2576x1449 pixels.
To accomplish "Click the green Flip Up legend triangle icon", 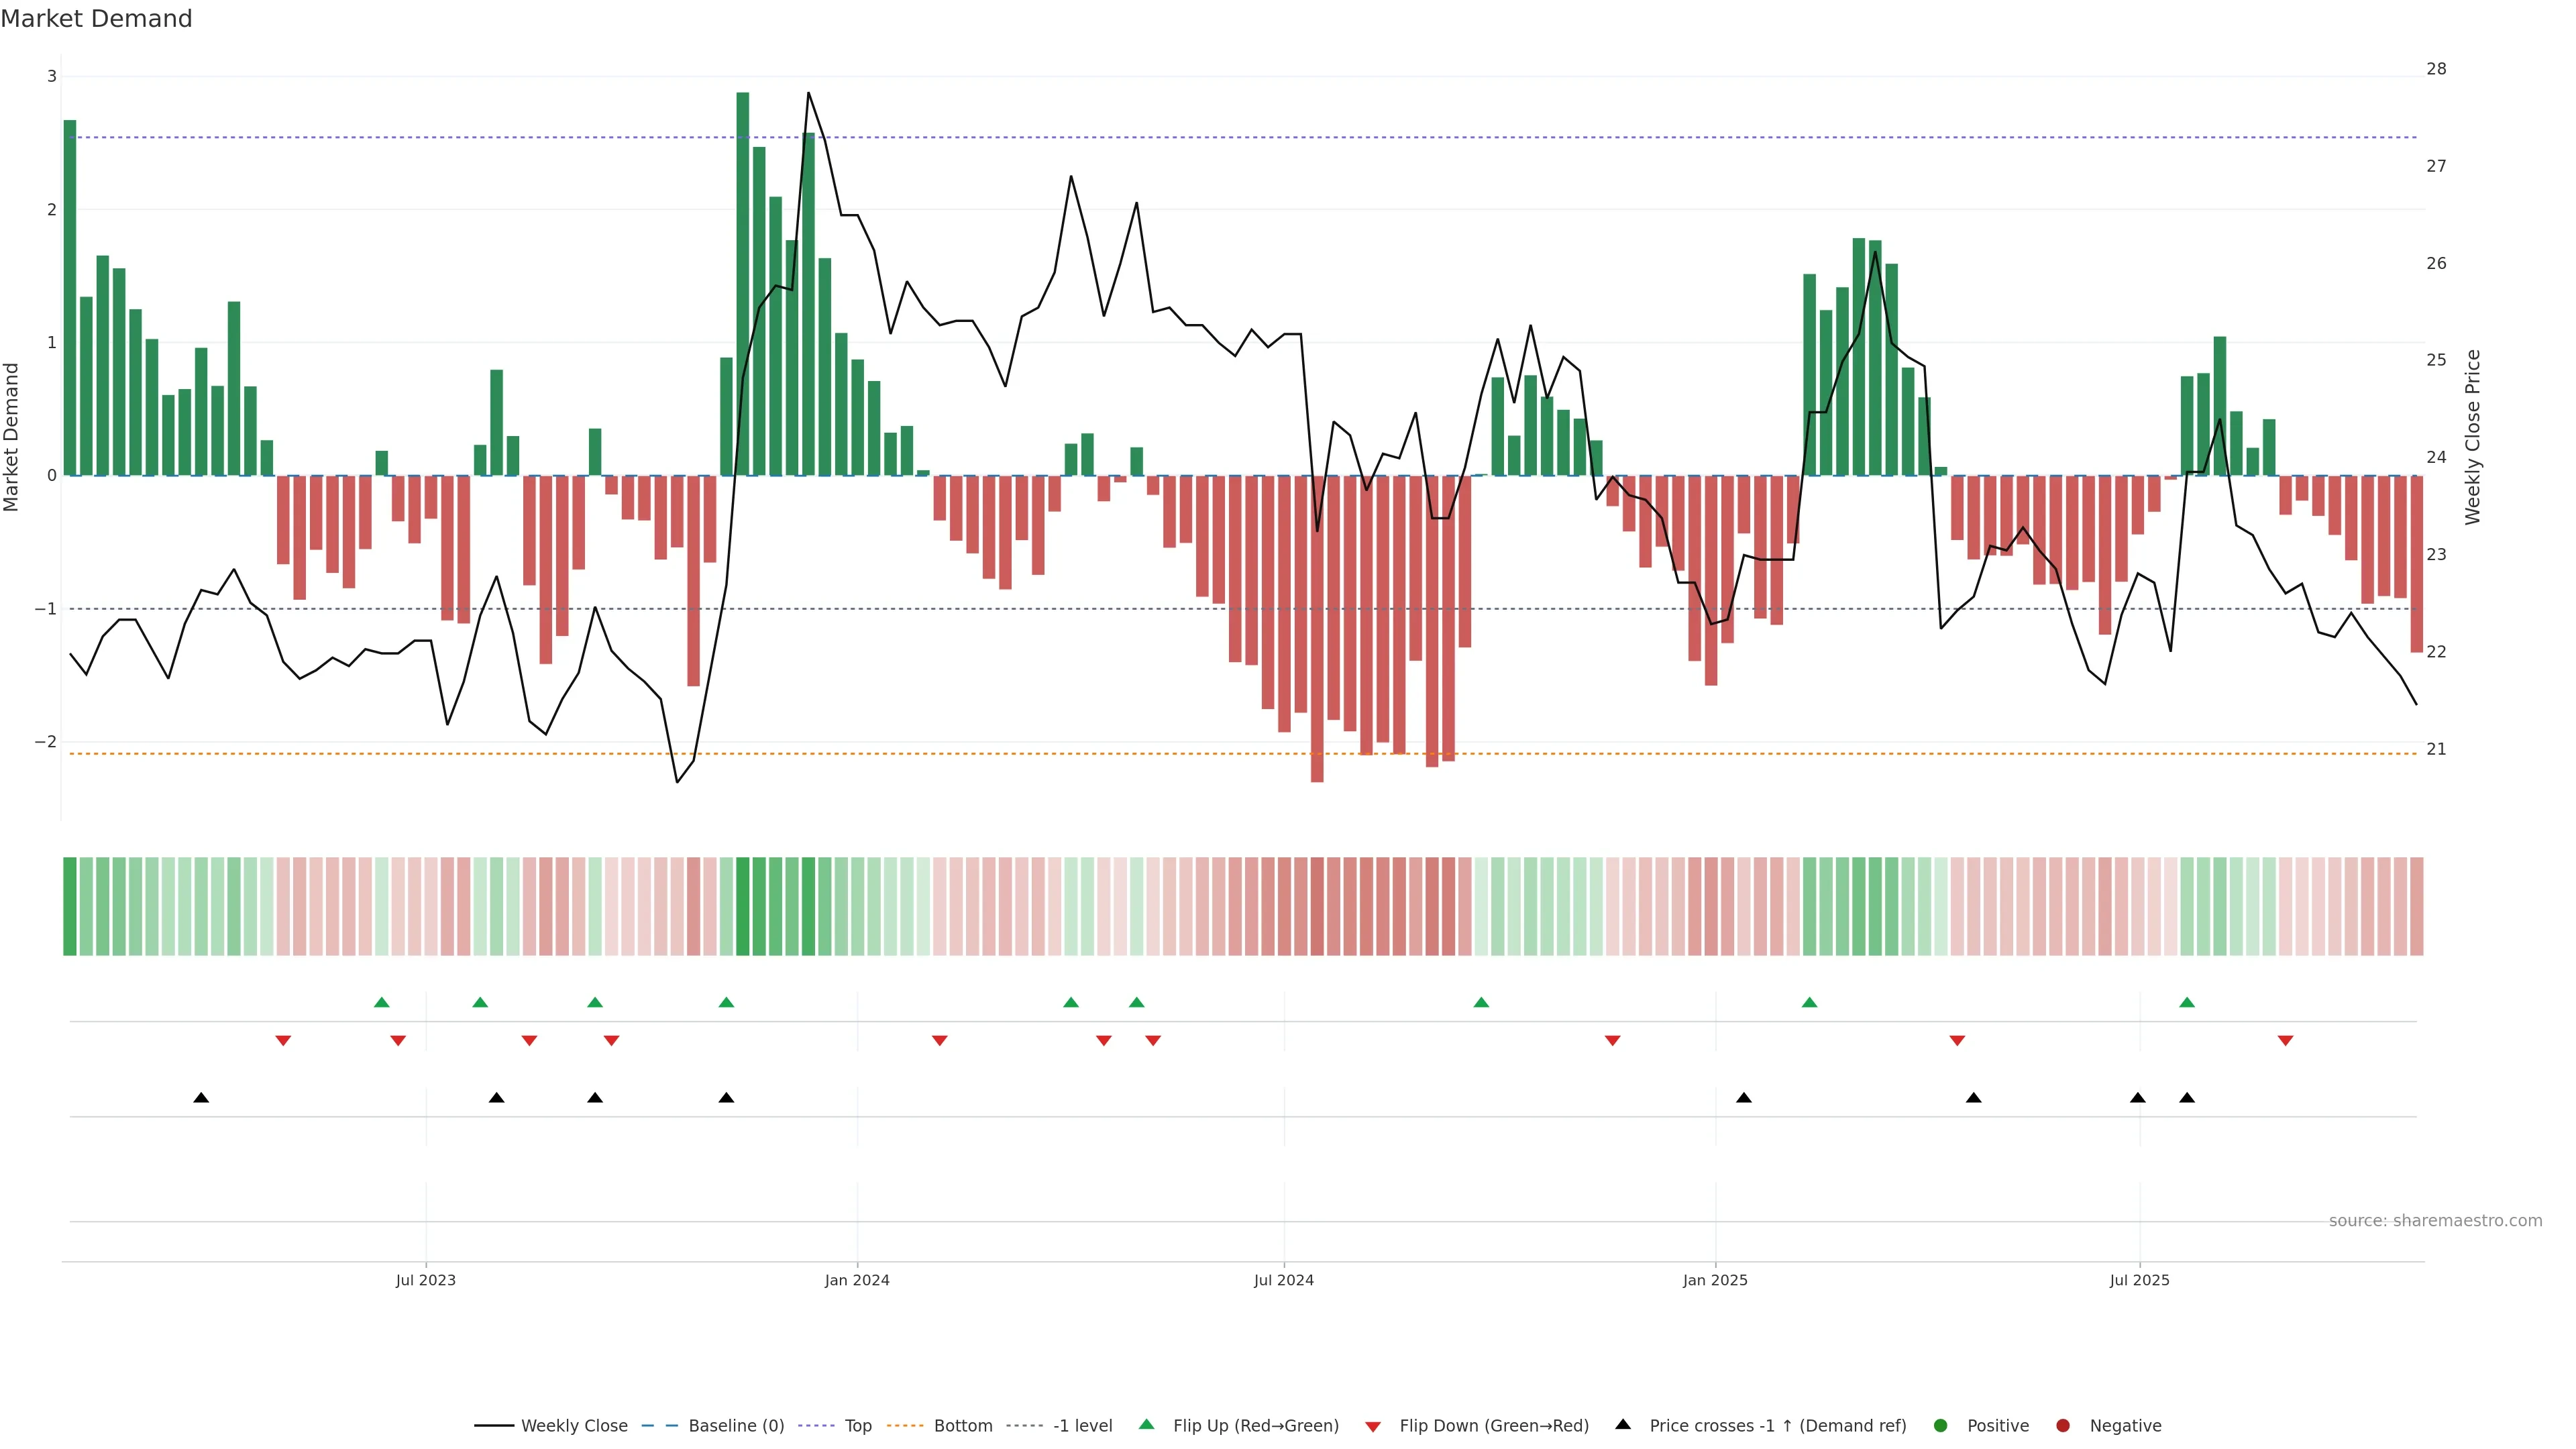I will pyautogui.click(x=1146, y=1424).
